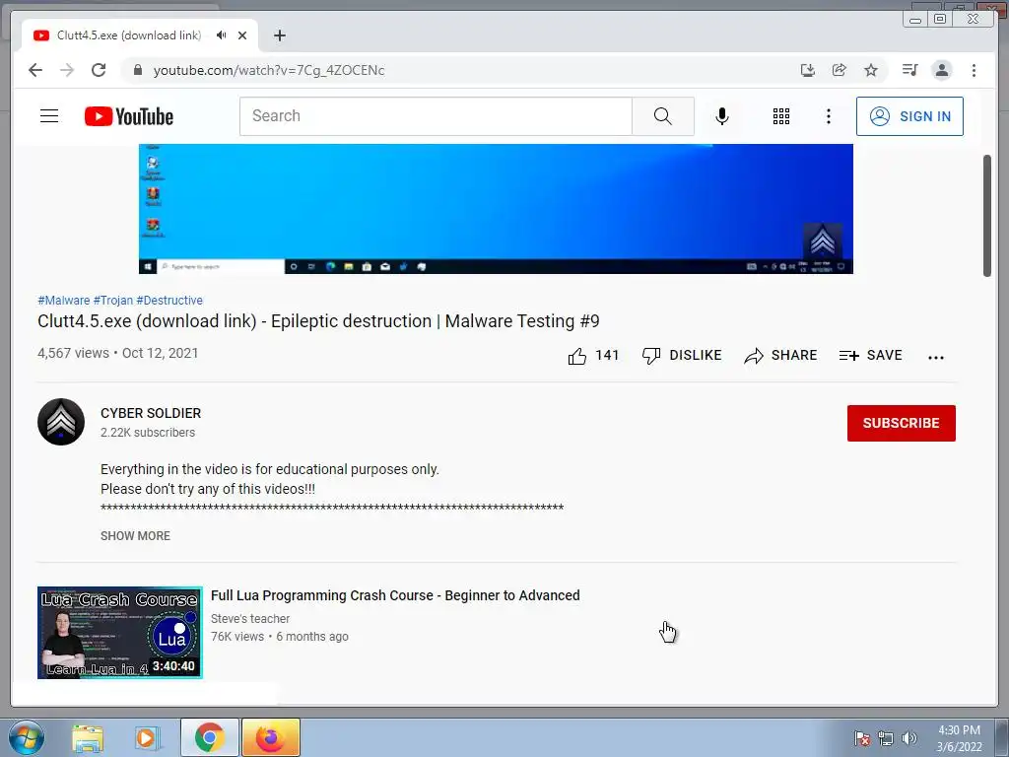The width and height of the screenshot is (1009, 757).
Task: Click the magnifier search button
Action: [x=663, y=116]
